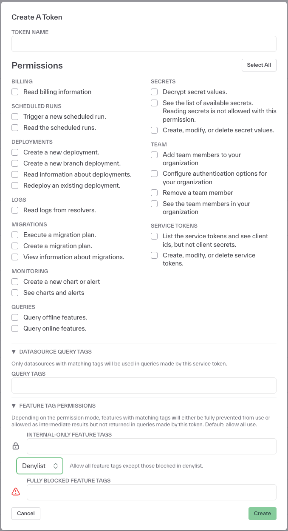Click the Select All button

point(259,65)
